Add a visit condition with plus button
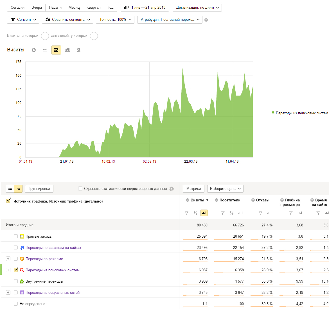Screen dimensions: 329x309 tap(45, 36)
